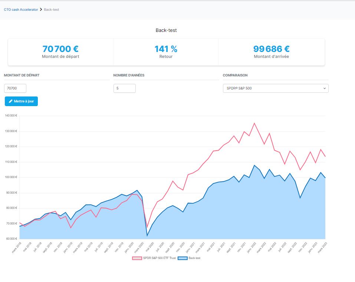Click the 70 000 € y-axis label
This screenshot has width=355, height=282.
tap(11, 224)
